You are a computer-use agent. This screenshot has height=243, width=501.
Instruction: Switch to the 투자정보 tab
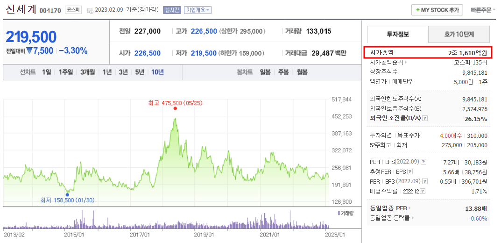point(397,34)
